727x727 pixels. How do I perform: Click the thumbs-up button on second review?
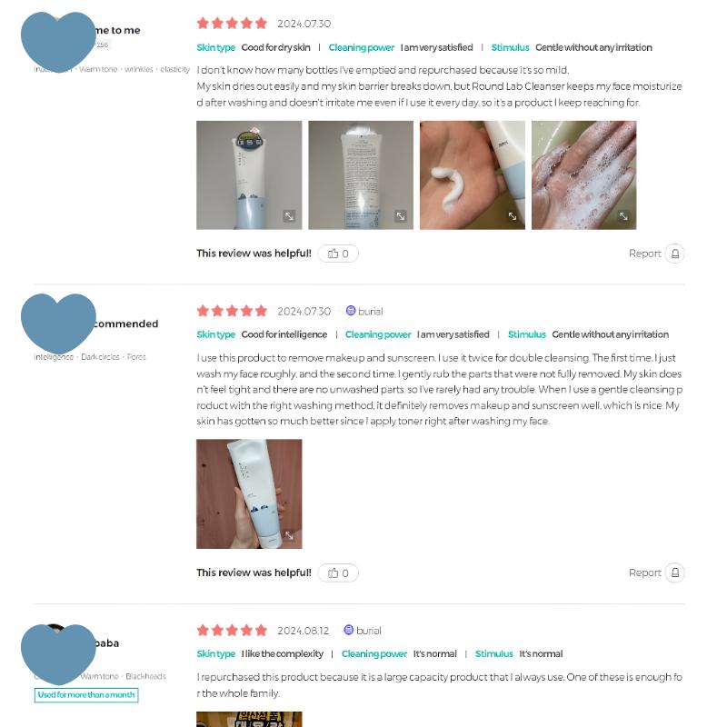click(x=338, y=573)
